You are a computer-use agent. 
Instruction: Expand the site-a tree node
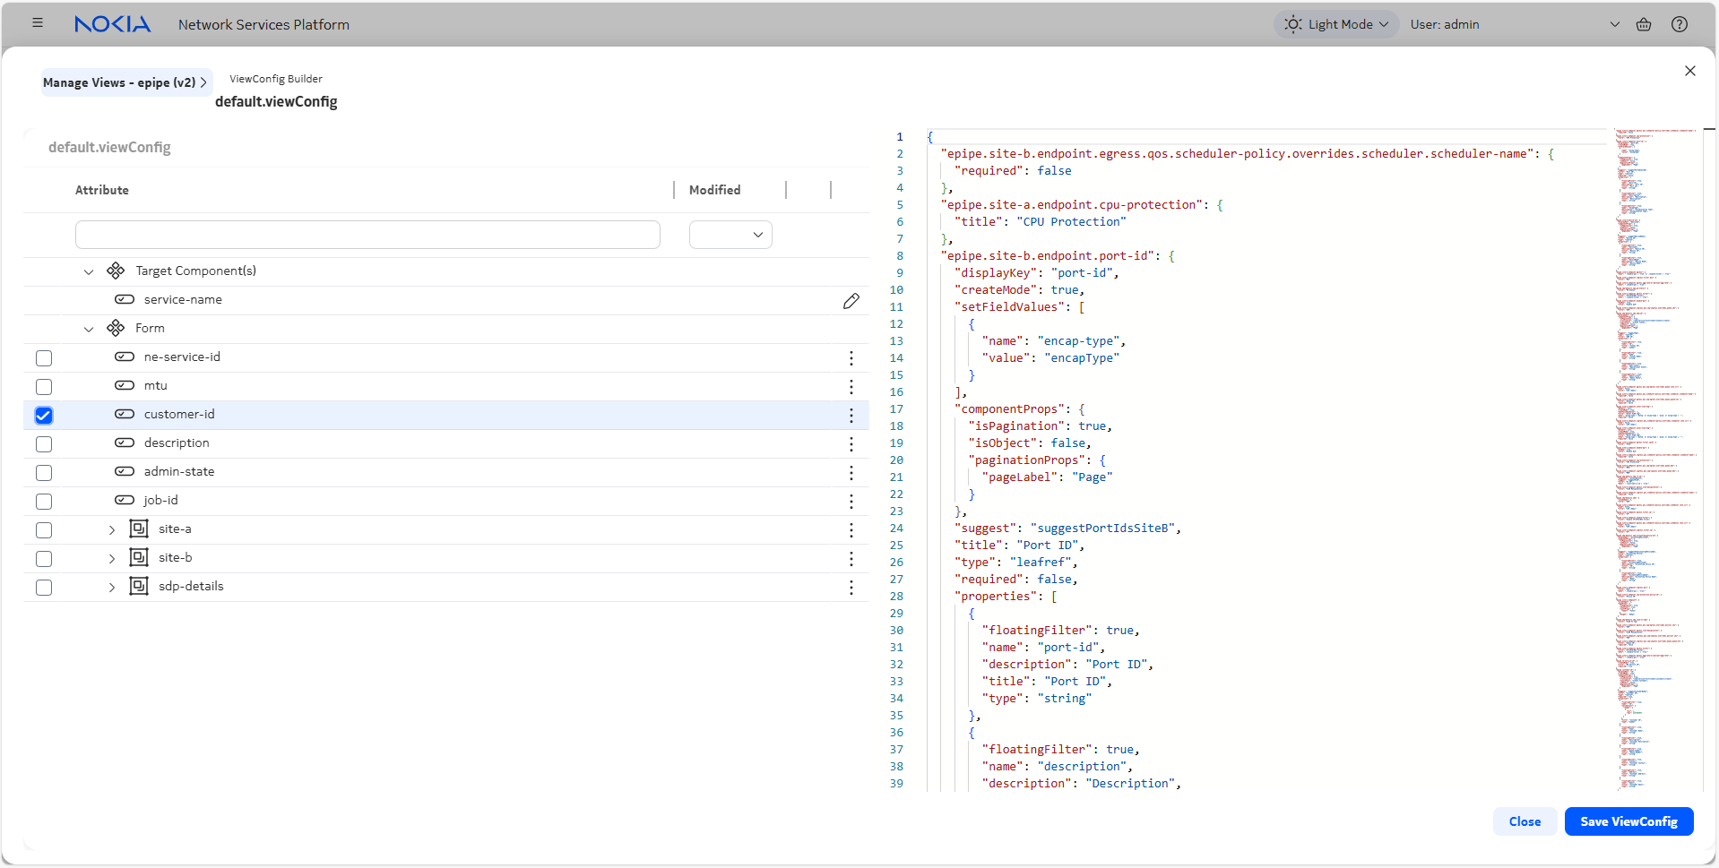(x=111, y=529)
